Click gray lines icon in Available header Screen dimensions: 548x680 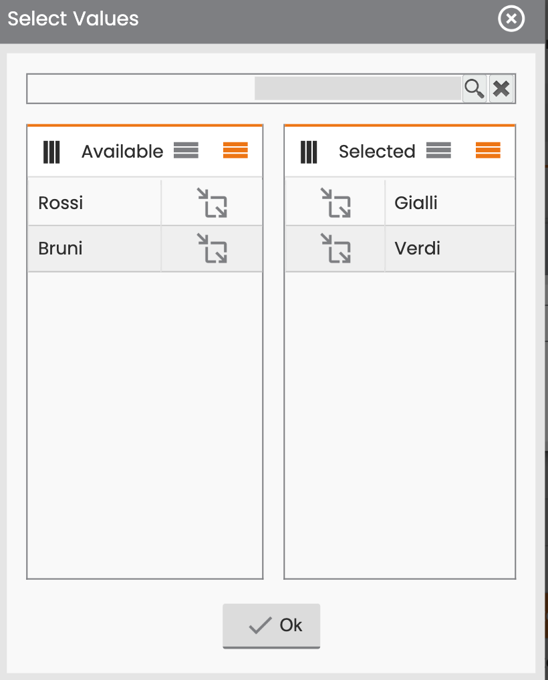[x=186, y=150]
